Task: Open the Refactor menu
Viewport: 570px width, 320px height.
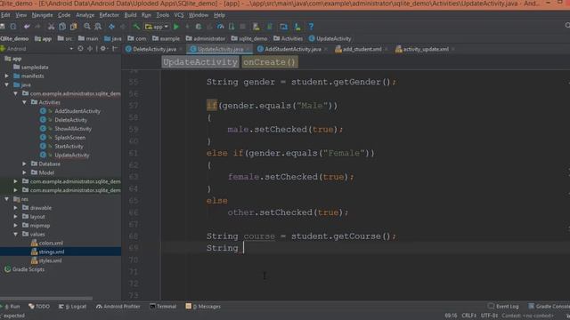Action: pos(109,15)
